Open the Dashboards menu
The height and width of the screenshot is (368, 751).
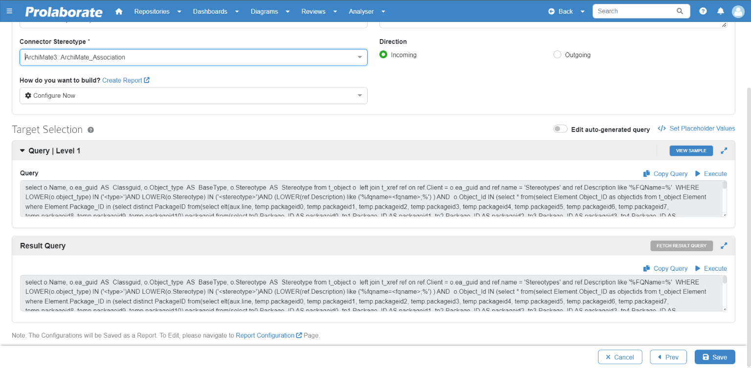tap(210, 11)
